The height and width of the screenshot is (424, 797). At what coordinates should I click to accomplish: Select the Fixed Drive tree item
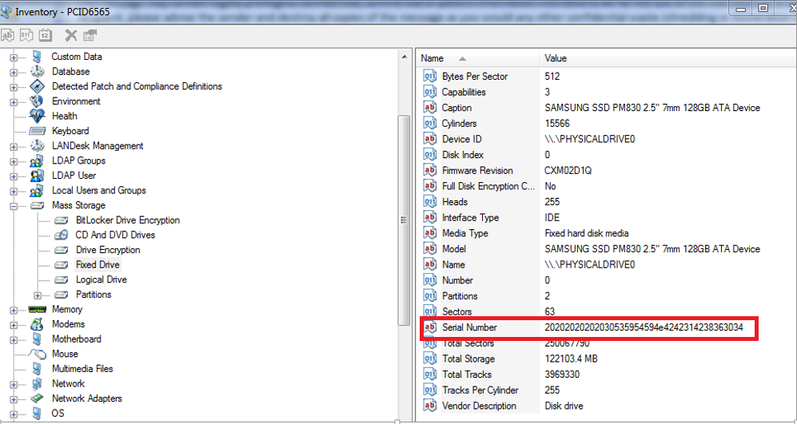point(98,264)
